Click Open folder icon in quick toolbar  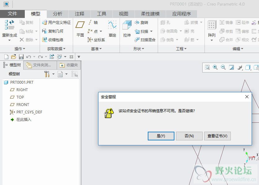14,57
